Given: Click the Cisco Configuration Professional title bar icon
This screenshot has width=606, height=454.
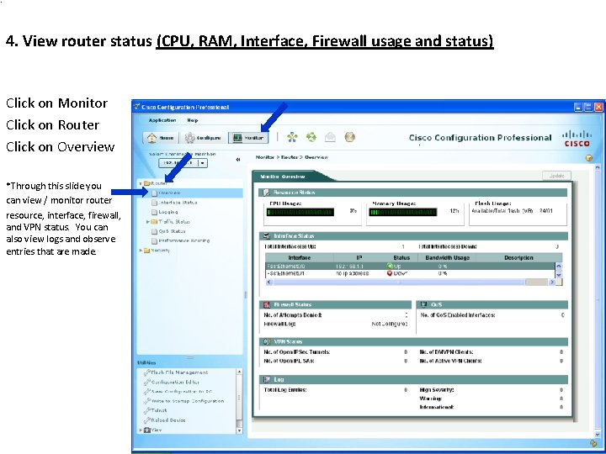Looking at the screenshot, I should coord(136,107).
